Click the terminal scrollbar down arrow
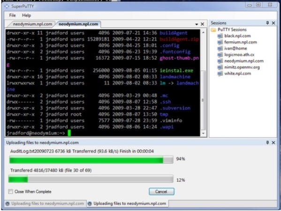Screen dimensions: 281x211 click(203, 133)
